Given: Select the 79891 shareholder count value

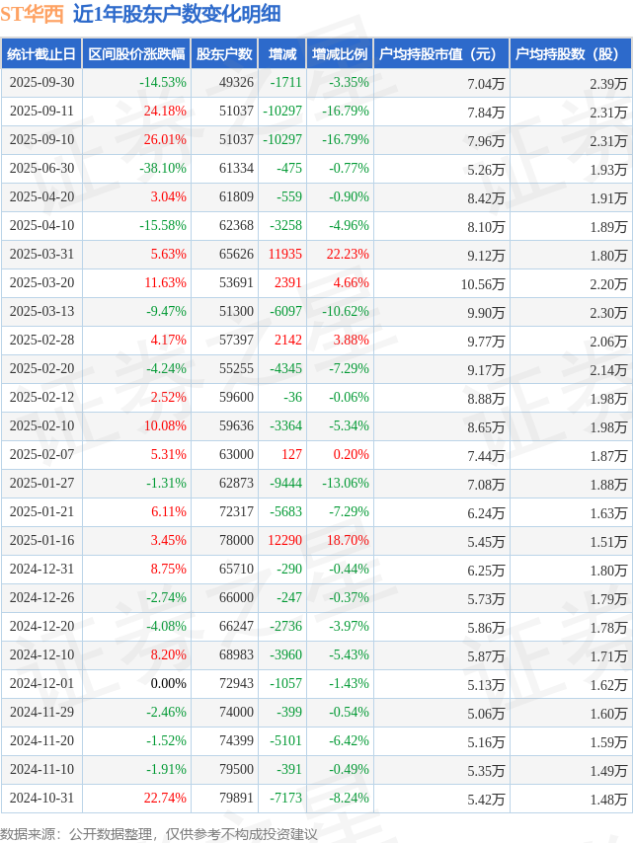Looking at the screenshot, I should (235, 799).
